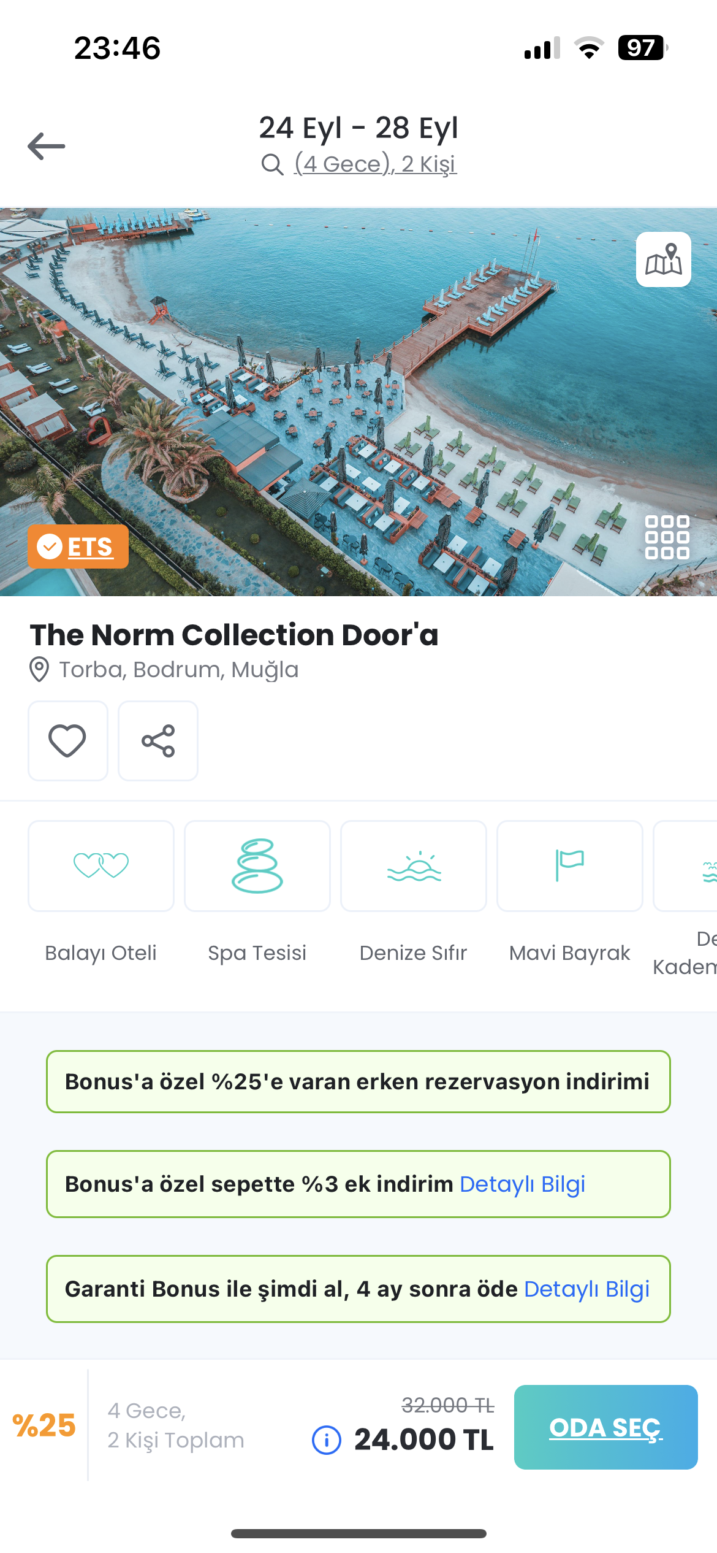Tap the Denize Sıfır sunset icon

tap(414, 866)
